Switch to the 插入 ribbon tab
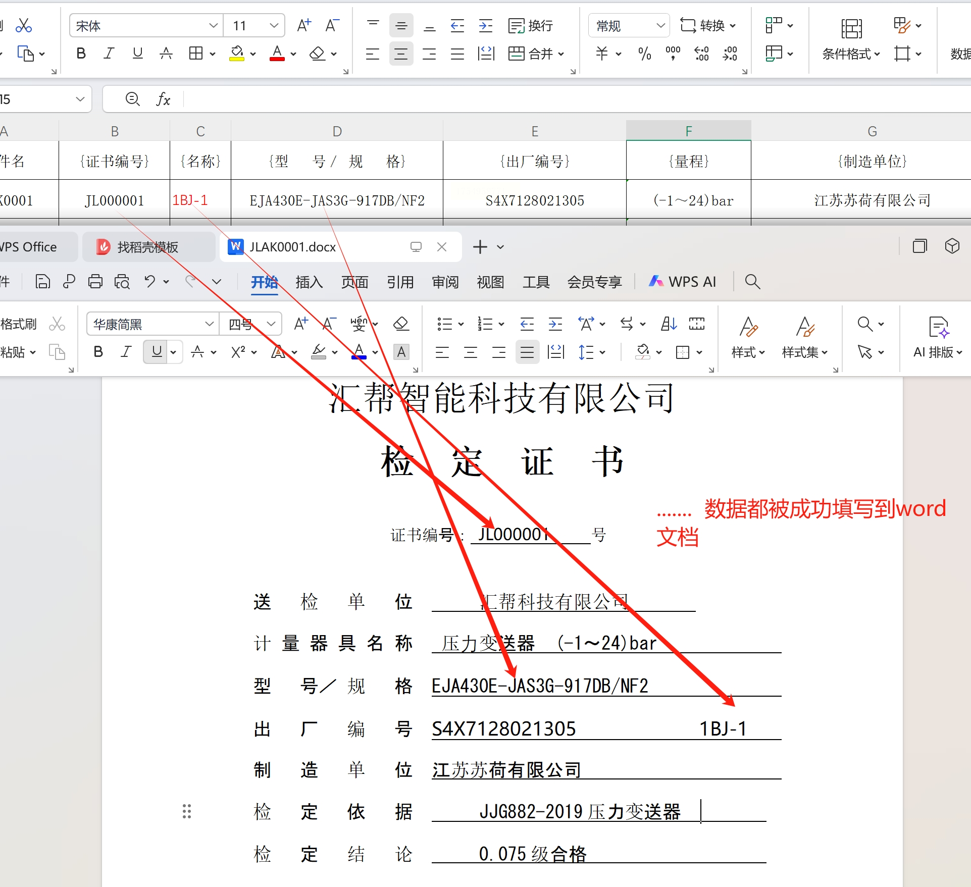 309,282
